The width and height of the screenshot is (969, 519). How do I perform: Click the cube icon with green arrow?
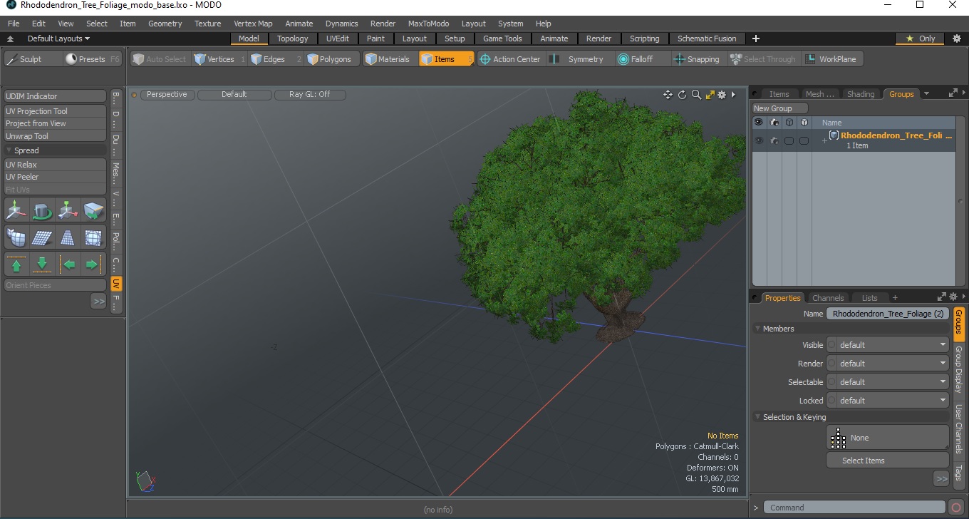93,211
